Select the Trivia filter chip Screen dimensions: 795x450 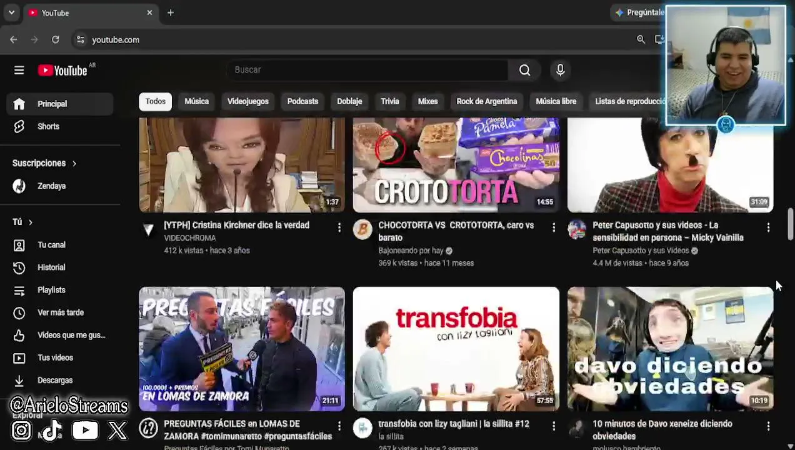pos(390,101)
